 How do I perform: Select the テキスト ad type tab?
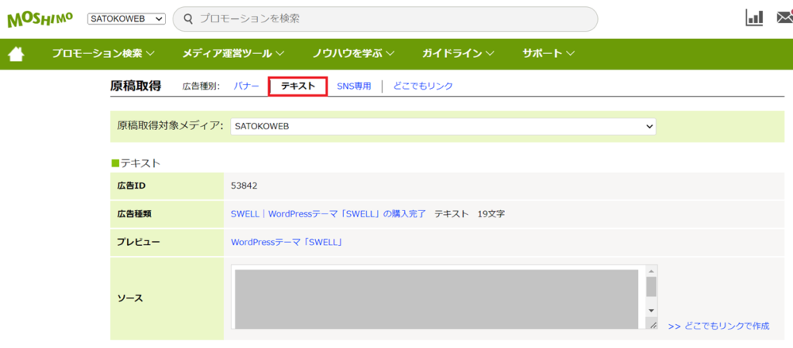[x=298, y=87]
